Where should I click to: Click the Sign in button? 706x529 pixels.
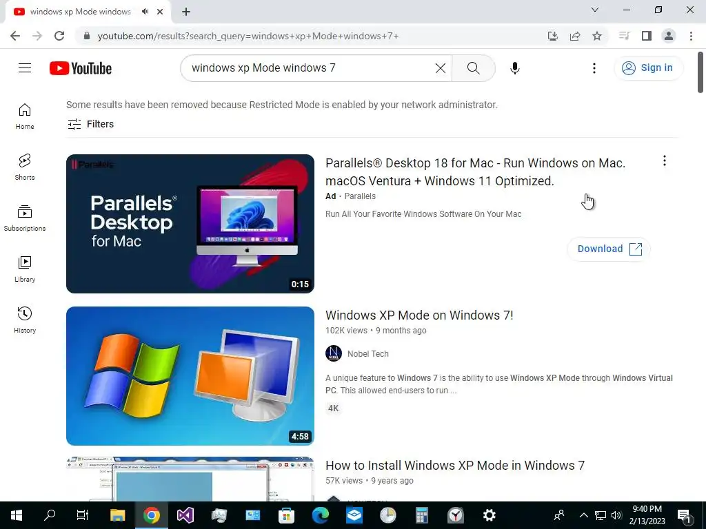[648, 68]
